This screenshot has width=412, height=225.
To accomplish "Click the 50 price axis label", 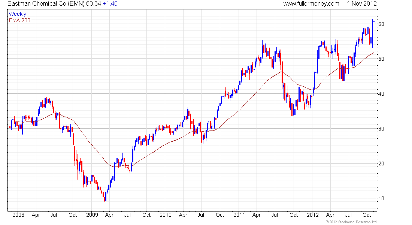I will [381, 59].
